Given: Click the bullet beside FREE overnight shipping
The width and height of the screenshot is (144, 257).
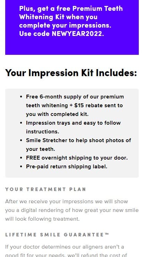Looking at the screenshot, I should coord(21,158).
